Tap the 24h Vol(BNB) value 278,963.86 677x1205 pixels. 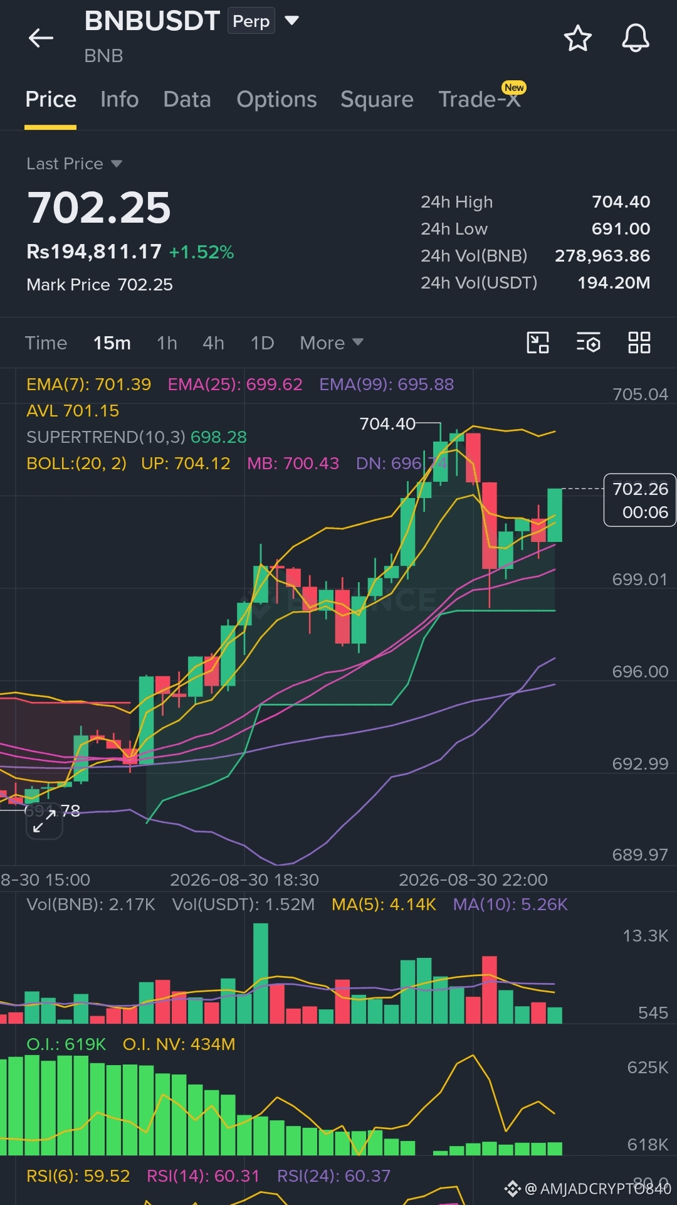[602, 256]
